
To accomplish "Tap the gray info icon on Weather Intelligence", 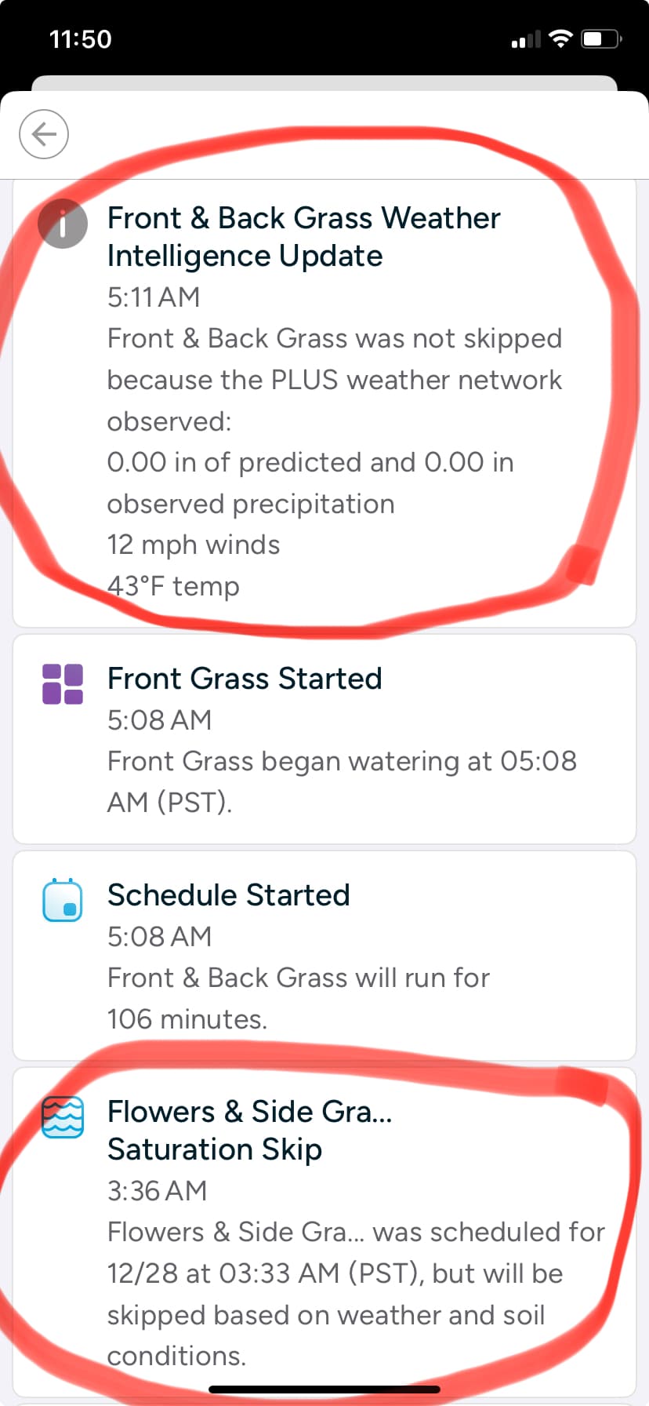I will (63, 224).
